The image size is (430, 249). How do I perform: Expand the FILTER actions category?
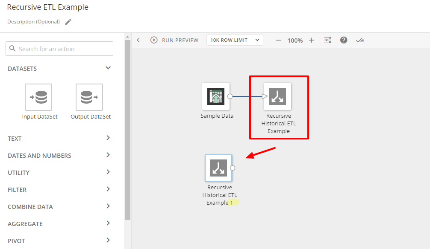pos(59,189)
